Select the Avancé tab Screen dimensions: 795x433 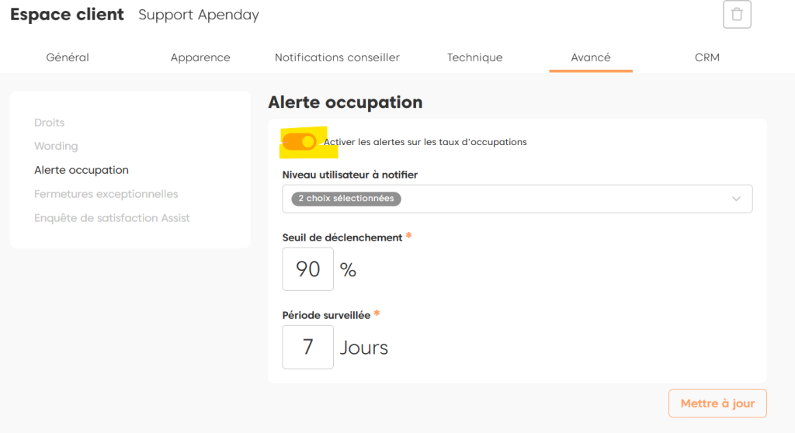tap(591, 57)
